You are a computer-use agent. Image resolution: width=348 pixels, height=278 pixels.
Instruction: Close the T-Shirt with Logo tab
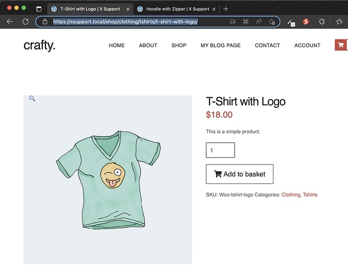tap(127, 9)
